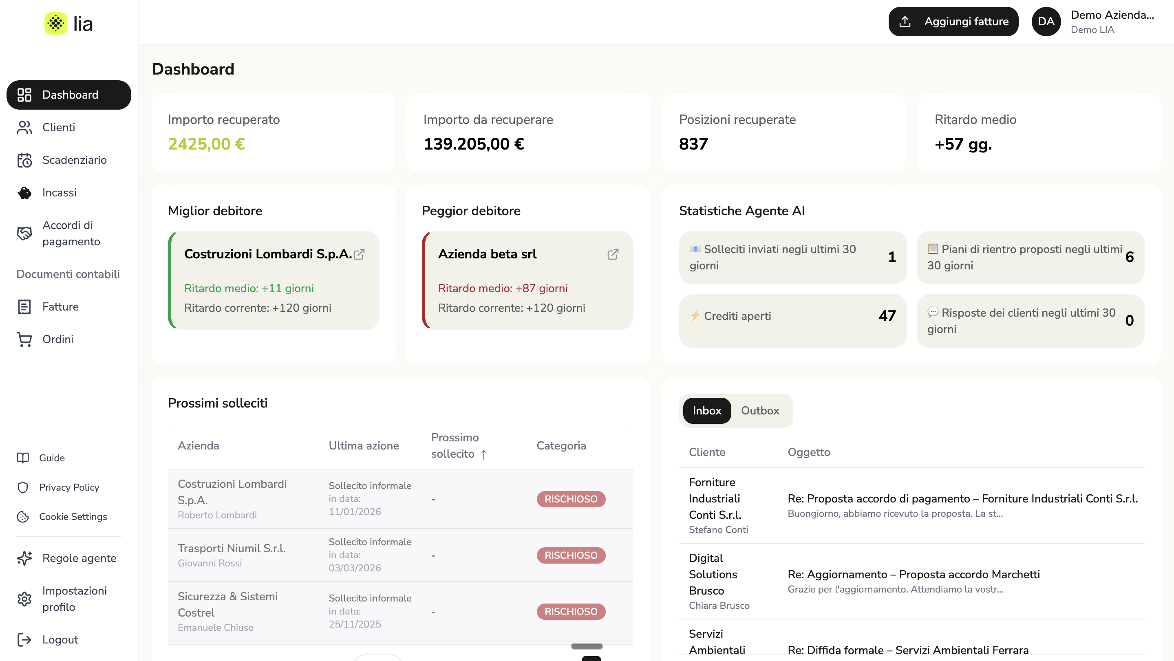
Task: Click the Aggiungi fatture button
Action: [x=953, y=22]
